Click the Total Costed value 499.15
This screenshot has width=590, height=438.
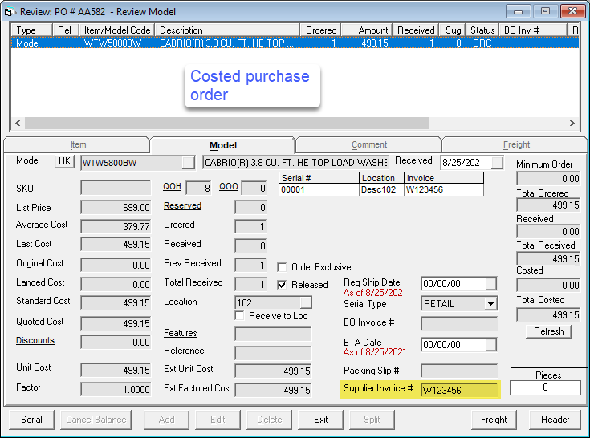pos(547,314)
